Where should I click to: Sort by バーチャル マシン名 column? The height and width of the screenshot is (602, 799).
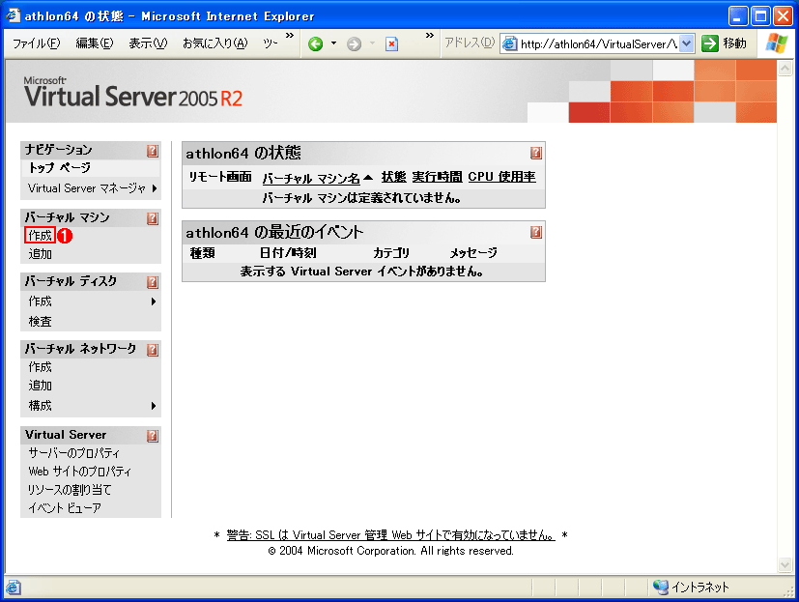coord(311,178)
